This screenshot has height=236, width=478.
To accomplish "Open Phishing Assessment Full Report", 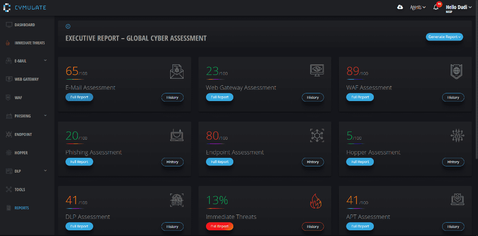I will [79, 162].
